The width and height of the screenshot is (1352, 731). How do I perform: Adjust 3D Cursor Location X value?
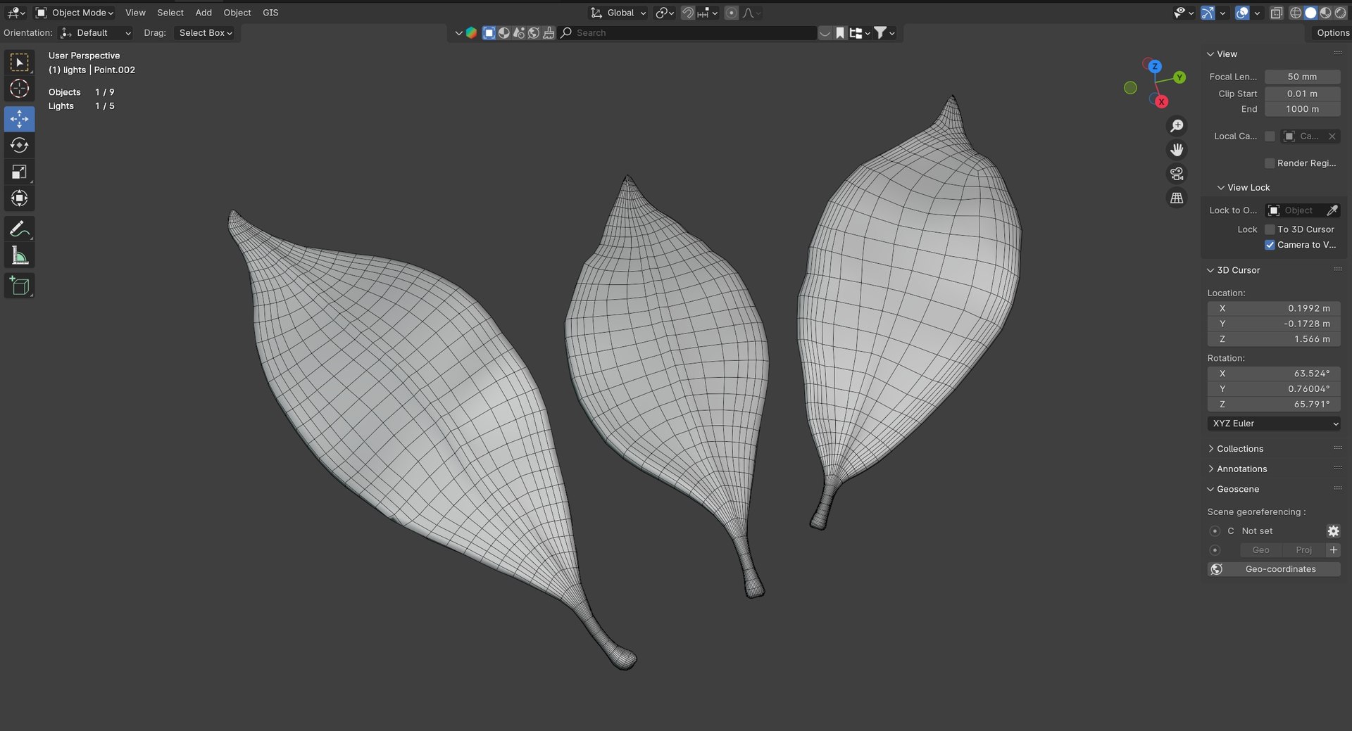click(x=1275, y=308)
